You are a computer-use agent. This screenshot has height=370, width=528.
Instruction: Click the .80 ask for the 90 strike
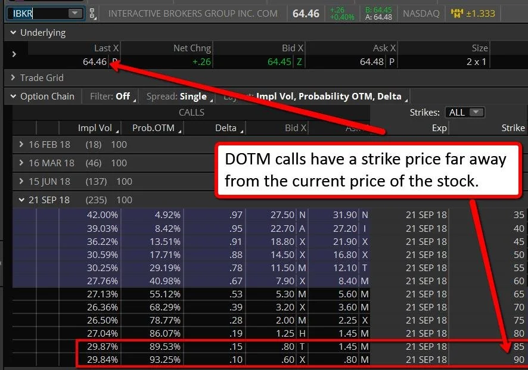pyautogui.click(x=350, y=360)
